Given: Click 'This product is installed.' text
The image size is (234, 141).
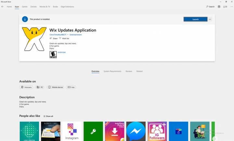Looking at the screenshot, I should tap(40, 19).
